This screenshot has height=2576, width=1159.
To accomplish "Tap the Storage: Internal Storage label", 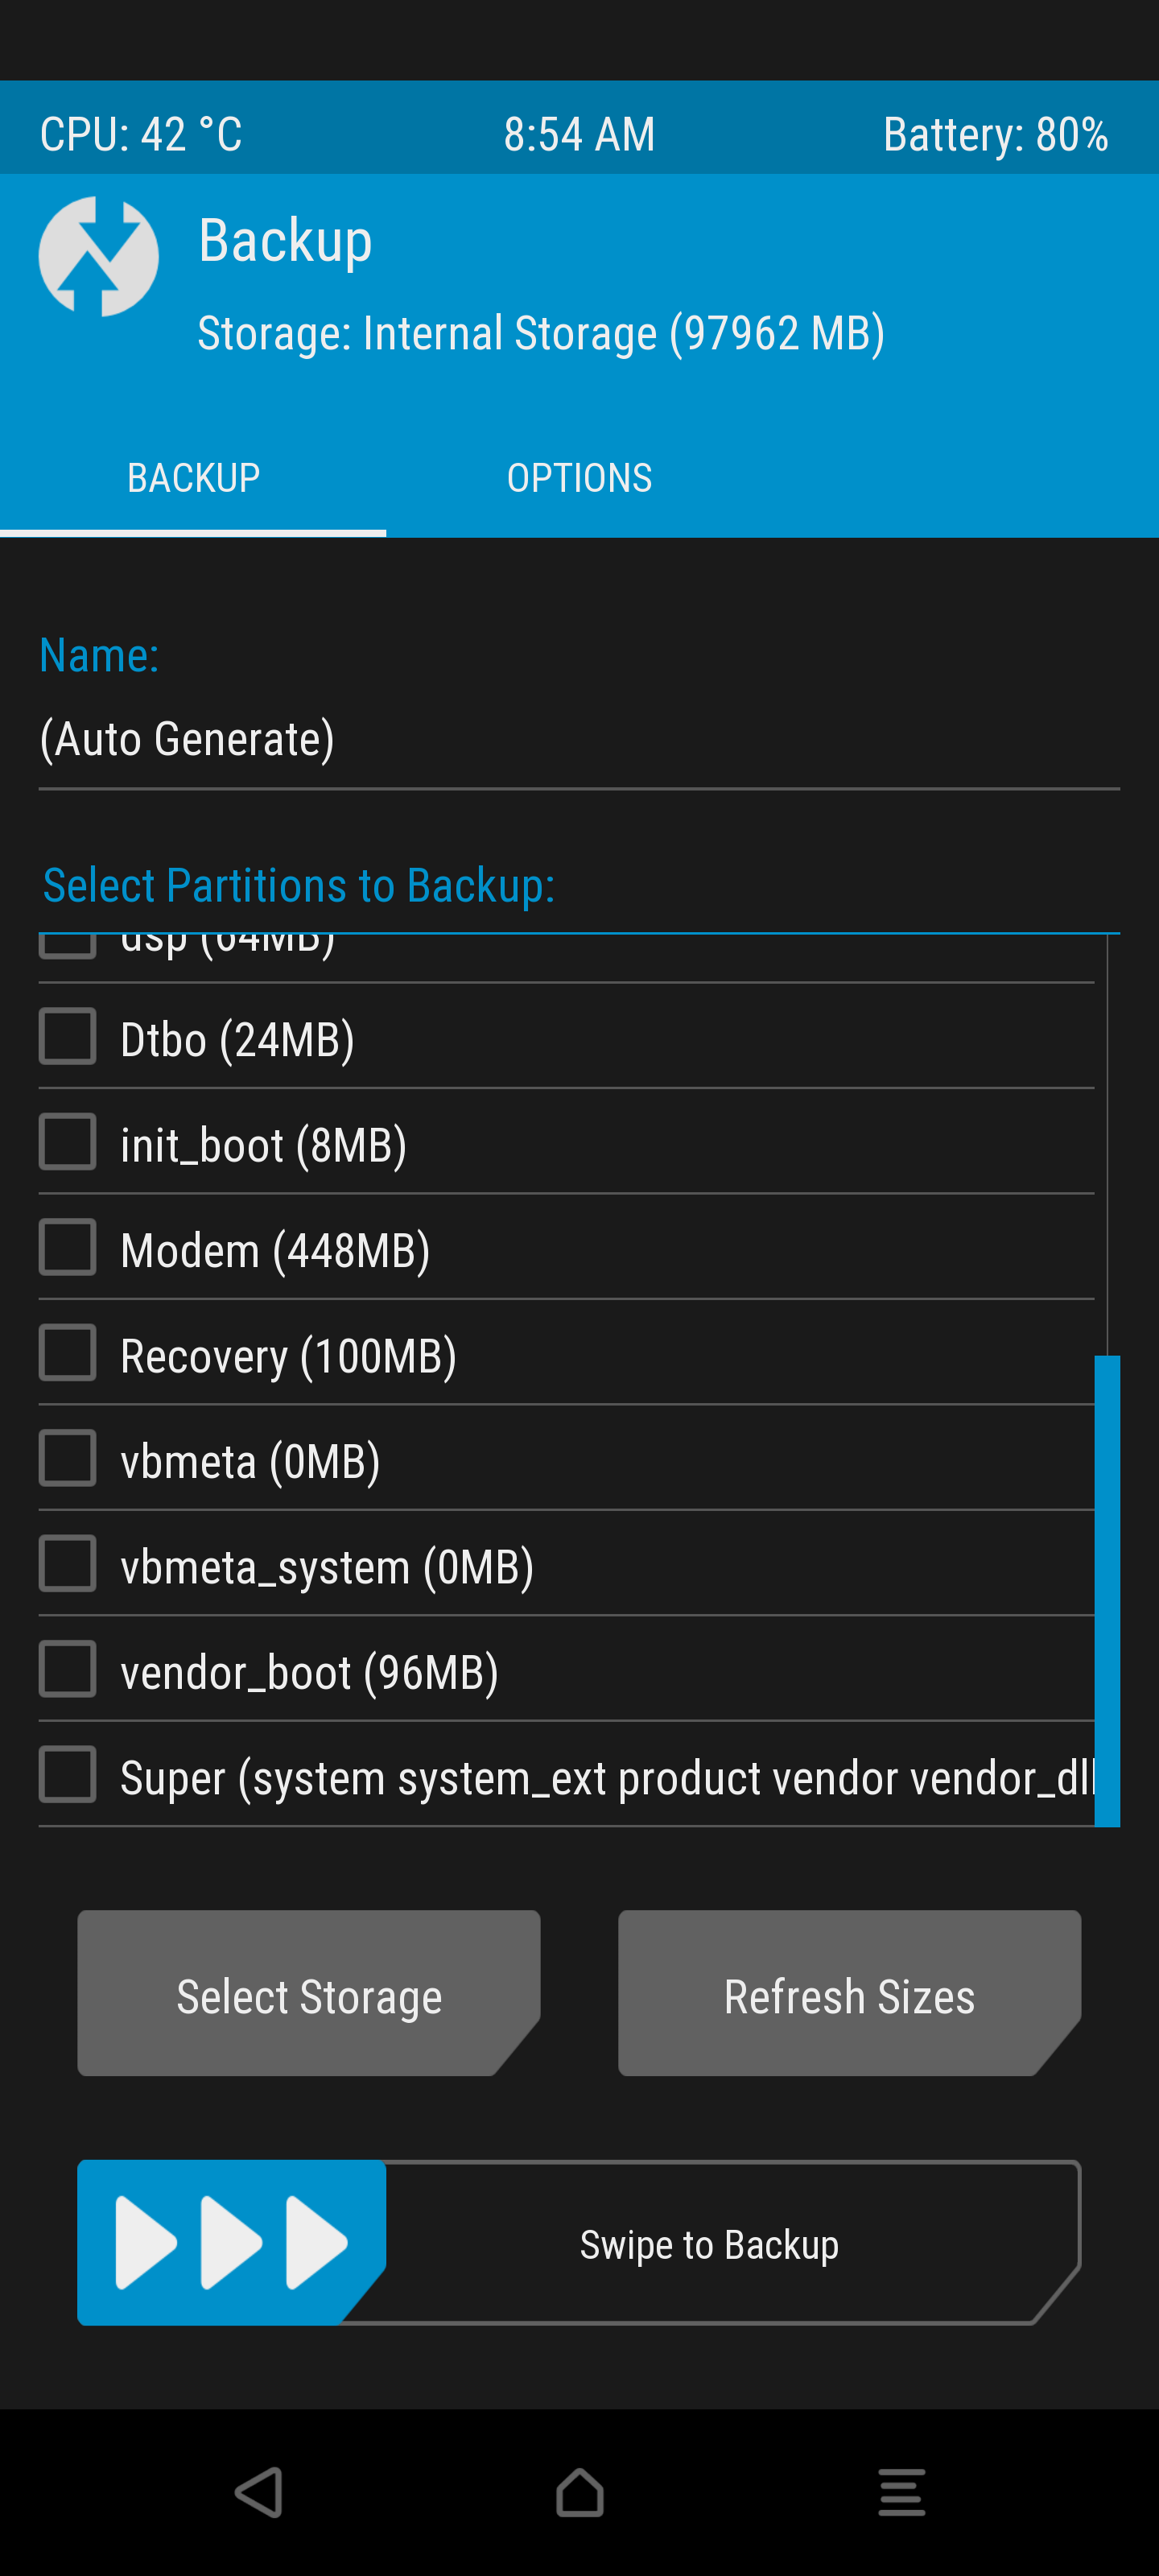I will point(541,333).
